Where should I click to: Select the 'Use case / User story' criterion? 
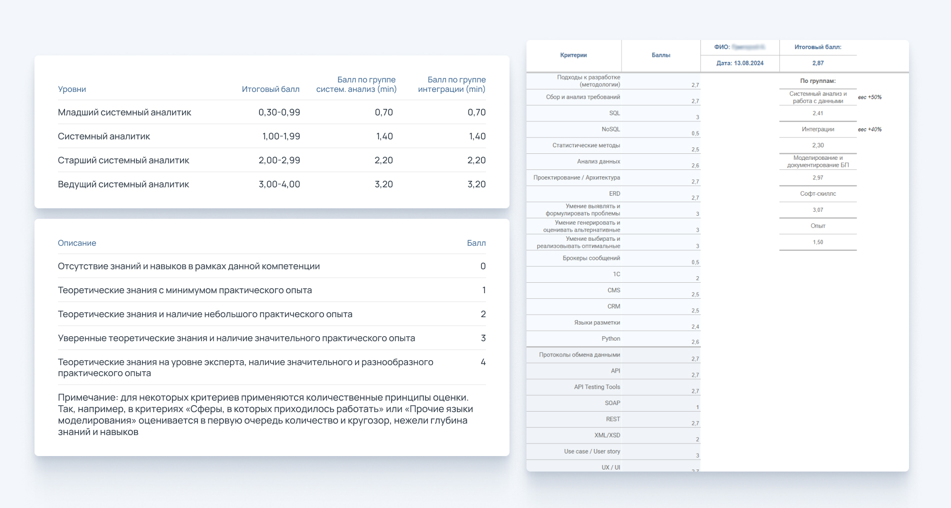pyautogui.click(x=592, y=452)
